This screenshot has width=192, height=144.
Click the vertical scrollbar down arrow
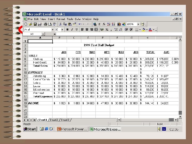point(180,117)
